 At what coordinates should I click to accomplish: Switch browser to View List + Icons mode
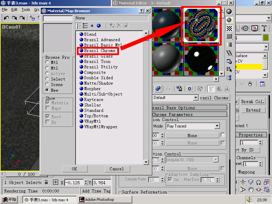click(85, 26)
